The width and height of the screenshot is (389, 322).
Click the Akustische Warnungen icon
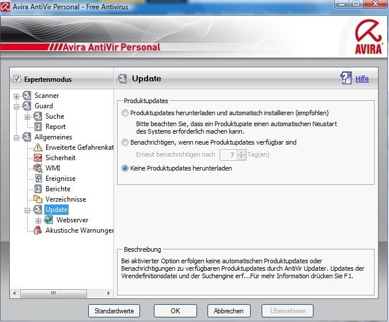[38, 230]
